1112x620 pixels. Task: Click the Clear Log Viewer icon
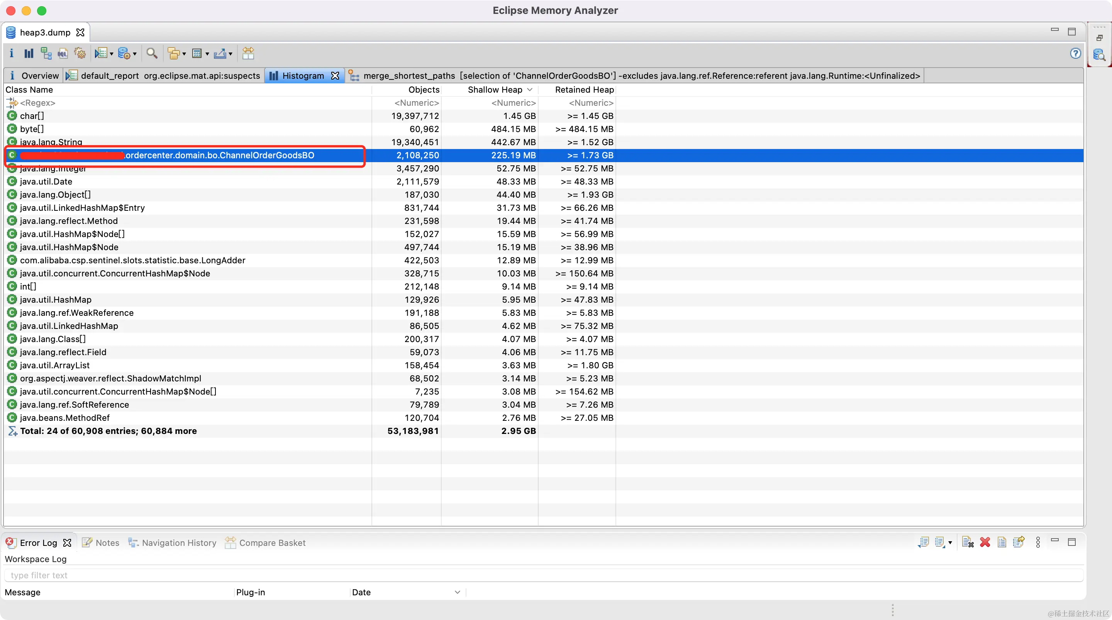(967, 542)
